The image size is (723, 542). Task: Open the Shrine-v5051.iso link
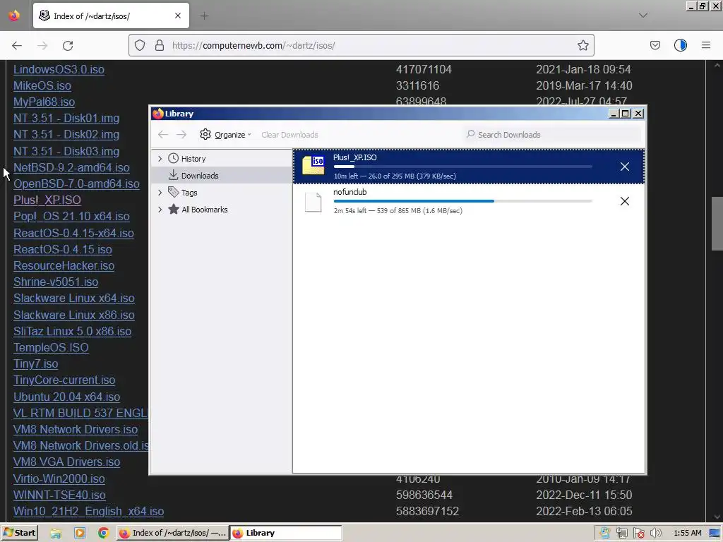[x=56, y=282]
